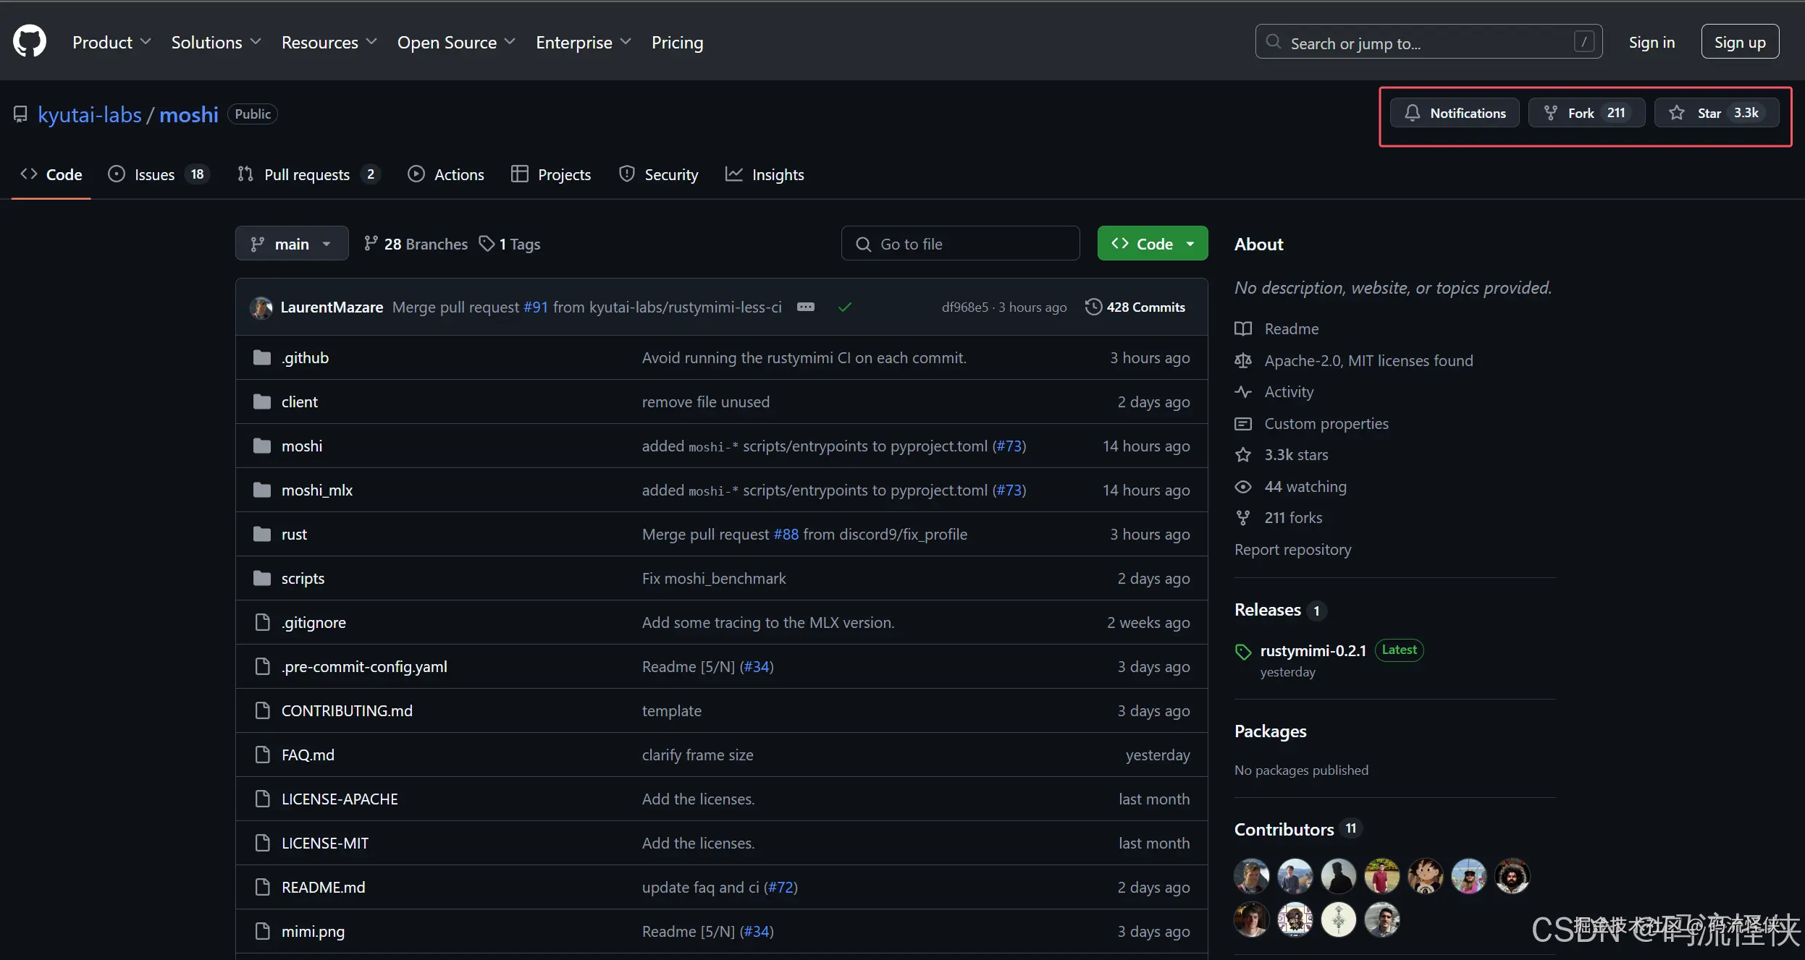This screenshot has width=1805, height=960.
Task: Click the Activity pulse icon
Action: pos(1243,391)
